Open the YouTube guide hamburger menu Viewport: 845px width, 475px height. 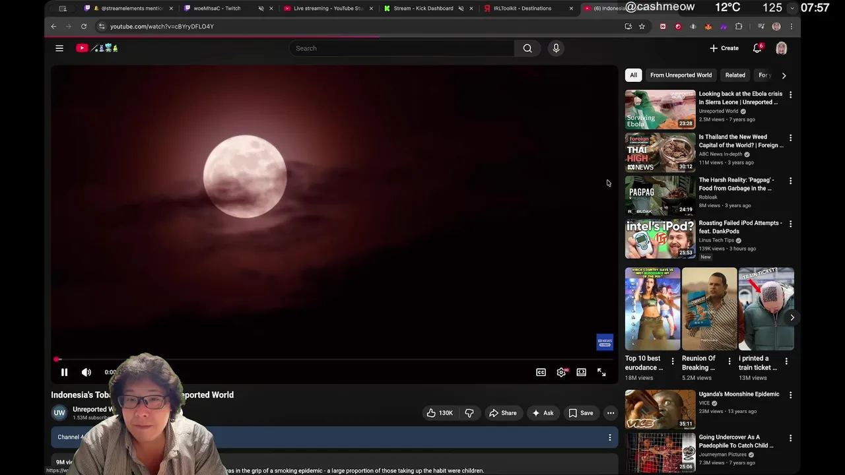tap(59, 48)
